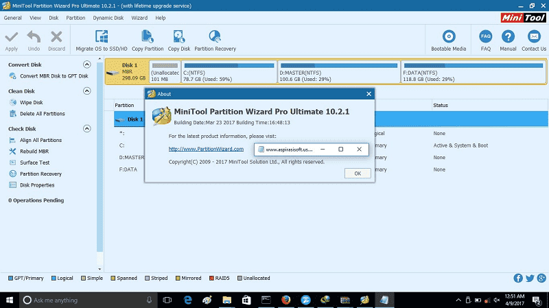This screenshot has height=308, width=549.
Task: Click Contact Us envelope icon
Action: [x=534, y=36]
